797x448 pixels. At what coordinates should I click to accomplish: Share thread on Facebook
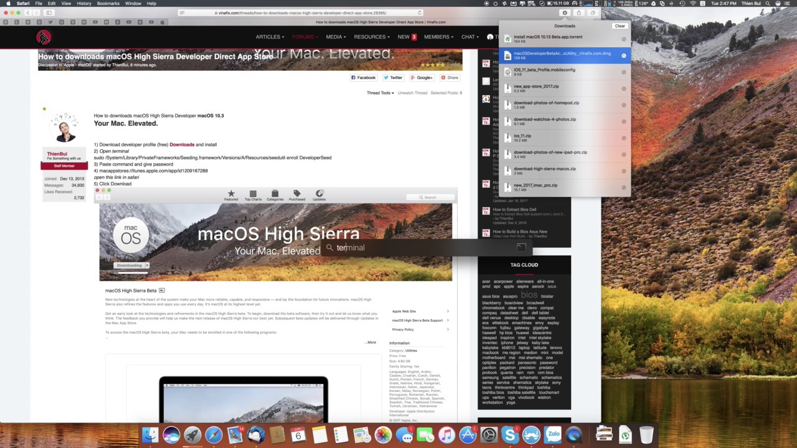363,78
